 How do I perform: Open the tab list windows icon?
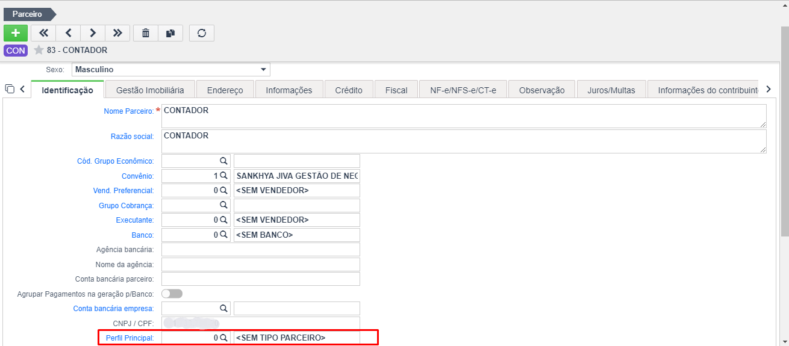(x=10, y=89)
